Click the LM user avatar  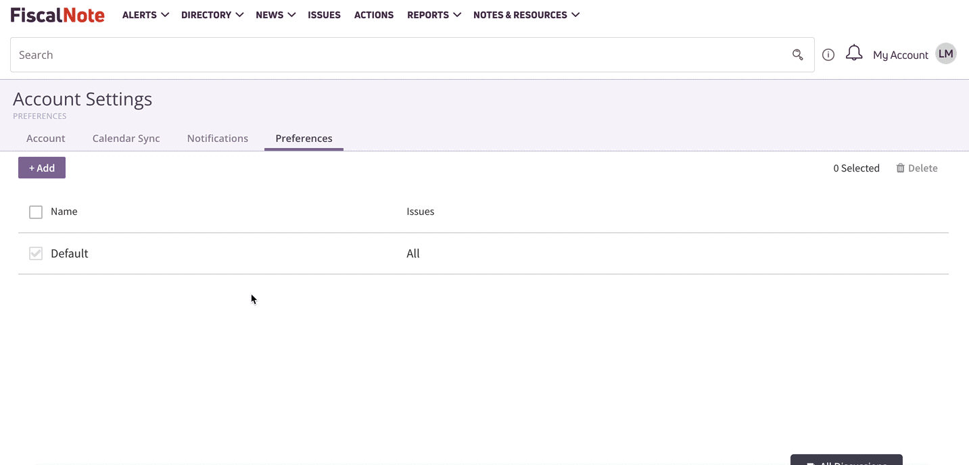tap(946, 54)
